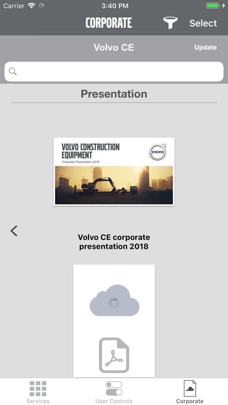Go back with the left chevron
Image resolution: width=228 pixels, height=405 pixels.
(x=14, y=231)
